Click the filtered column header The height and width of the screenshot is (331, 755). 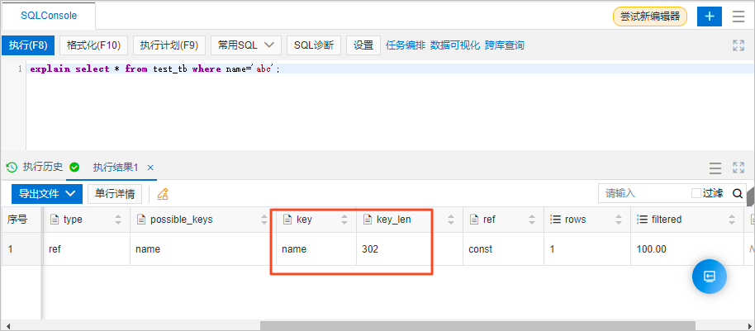pyautogui.click(x=687, y=220)
